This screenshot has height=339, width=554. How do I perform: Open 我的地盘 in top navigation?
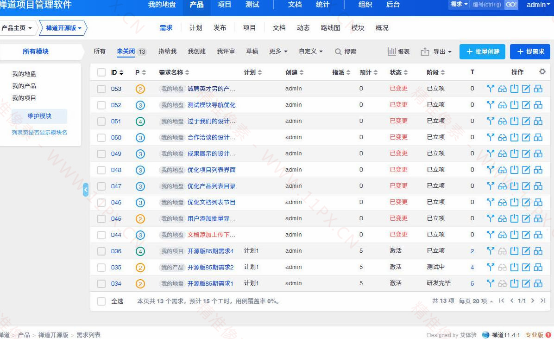coord(162,5)
